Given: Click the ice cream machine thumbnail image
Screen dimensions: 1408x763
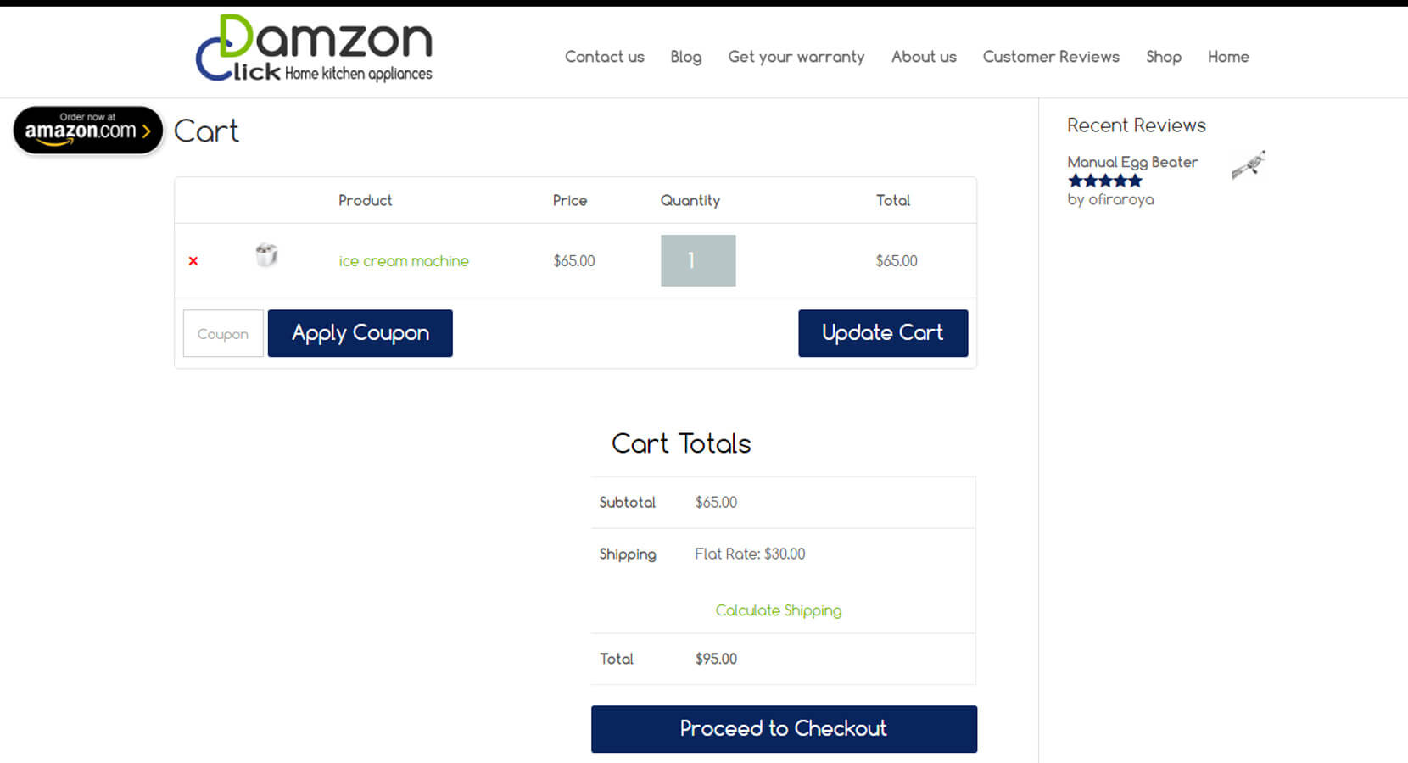Looking at the screenshot, I should click(266, 254).
